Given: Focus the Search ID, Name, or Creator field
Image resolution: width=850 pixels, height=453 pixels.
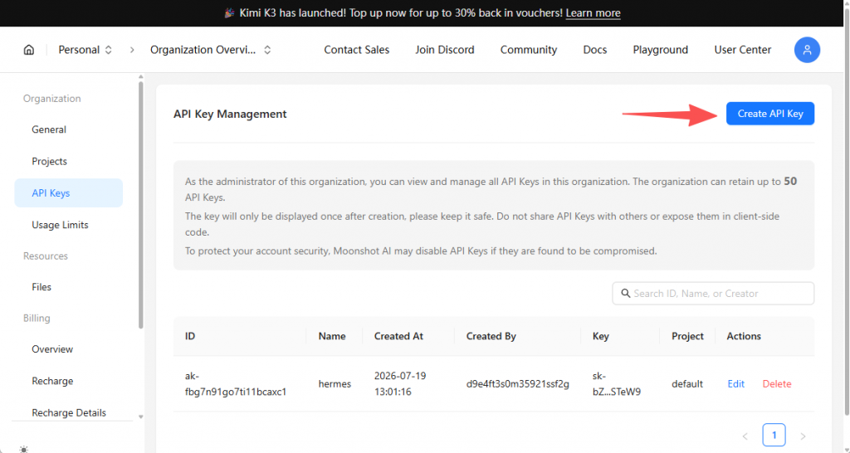Looking at the screenshot, I should click(x=713, y=293).
